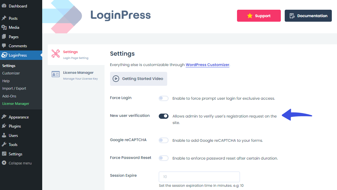This screenshot has width=337, height=190.
Task: Open the Appearance menu item
Action: point(21,117)
